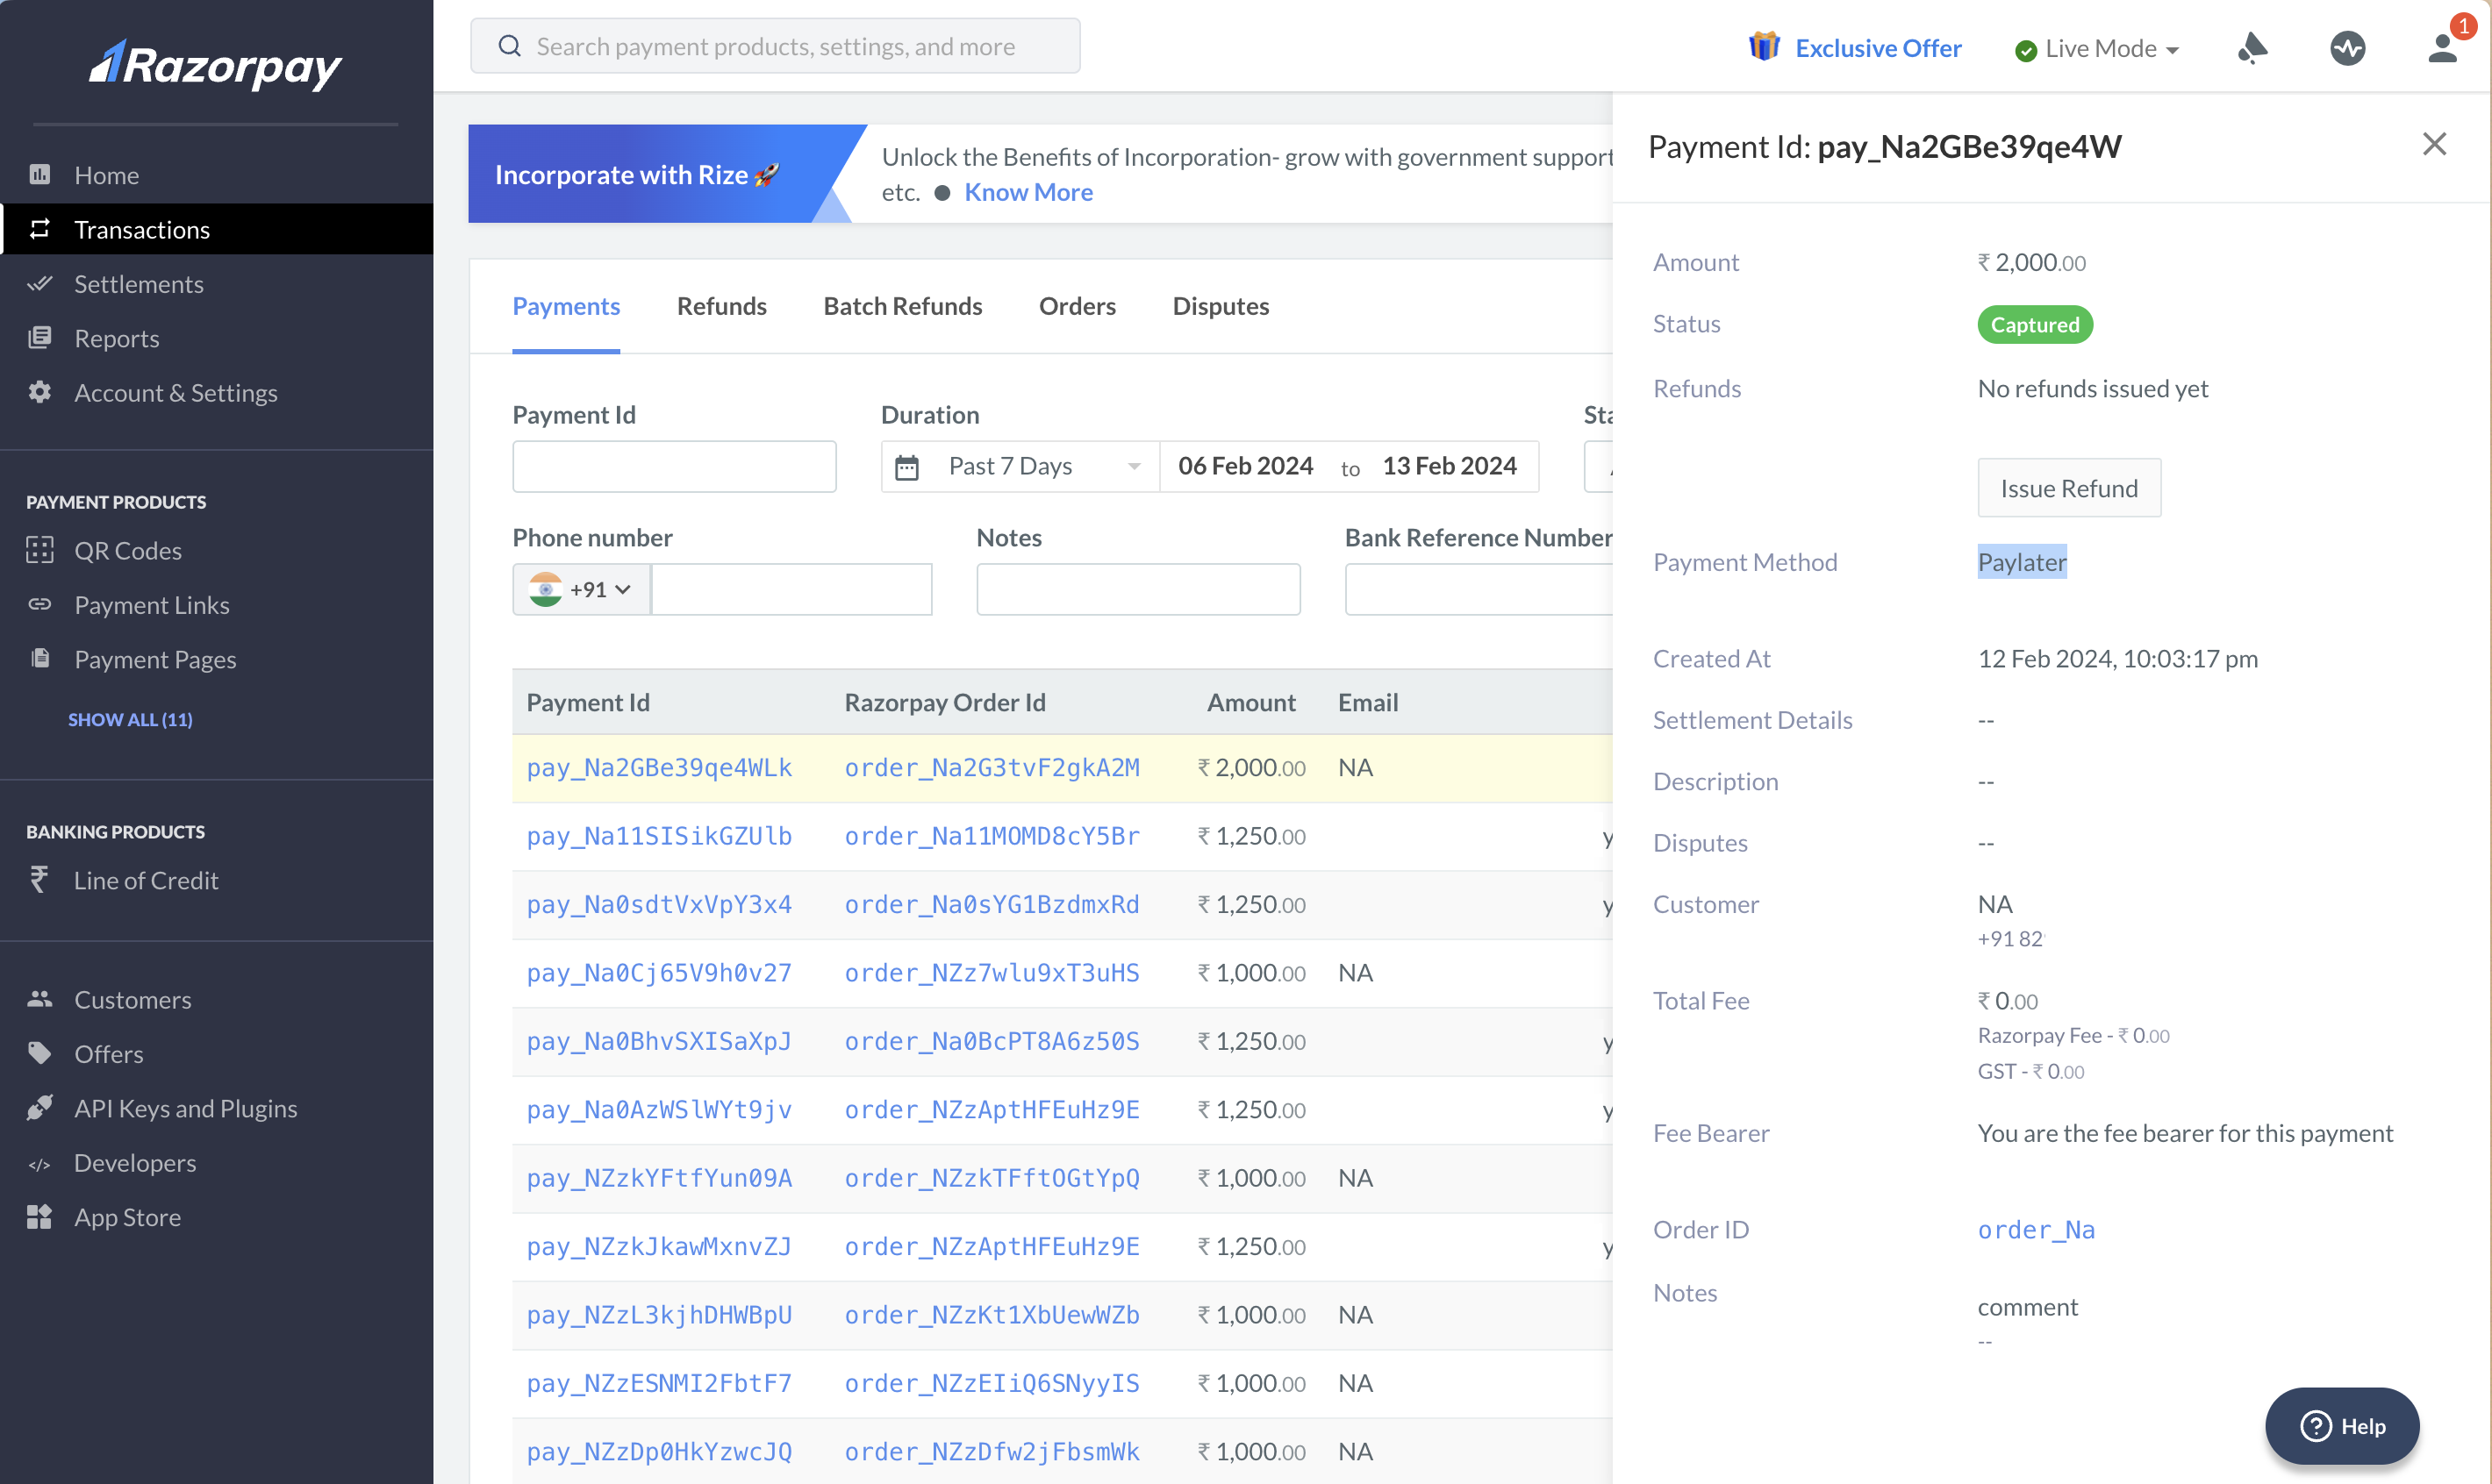The image size is (2492, 1484).
Task: Click API Keys and Plugins icon
Action: point(40,1107)
